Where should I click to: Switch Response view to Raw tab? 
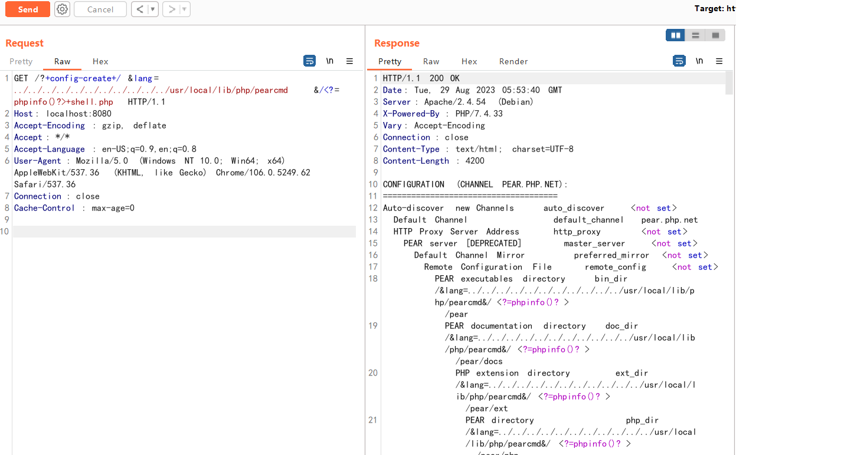click(431, 61)
